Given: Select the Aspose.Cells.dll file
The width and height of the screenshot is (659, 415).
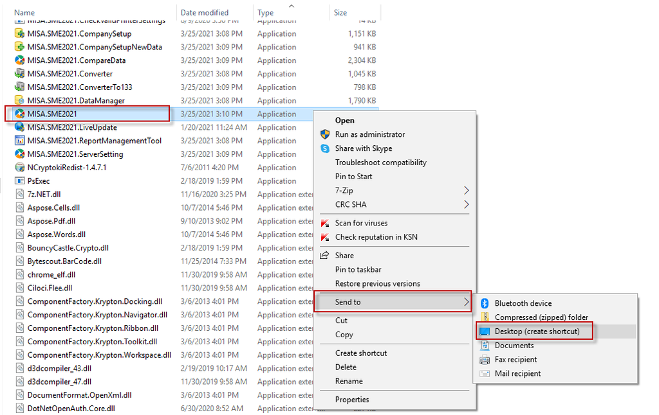Looking at the screenshot, I should (53, 207).
